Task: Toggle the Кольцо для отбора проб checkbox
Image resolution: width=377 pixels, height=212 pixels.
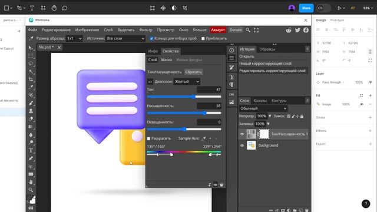Action: [151, 38]
